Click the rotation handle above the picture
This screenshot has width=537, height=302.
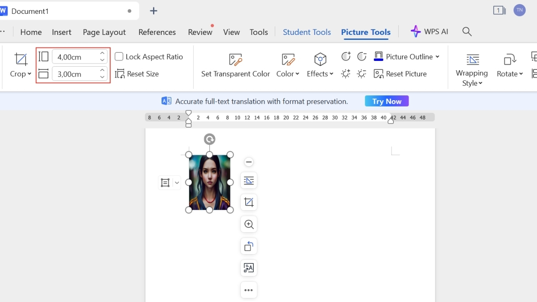[209, 140]
